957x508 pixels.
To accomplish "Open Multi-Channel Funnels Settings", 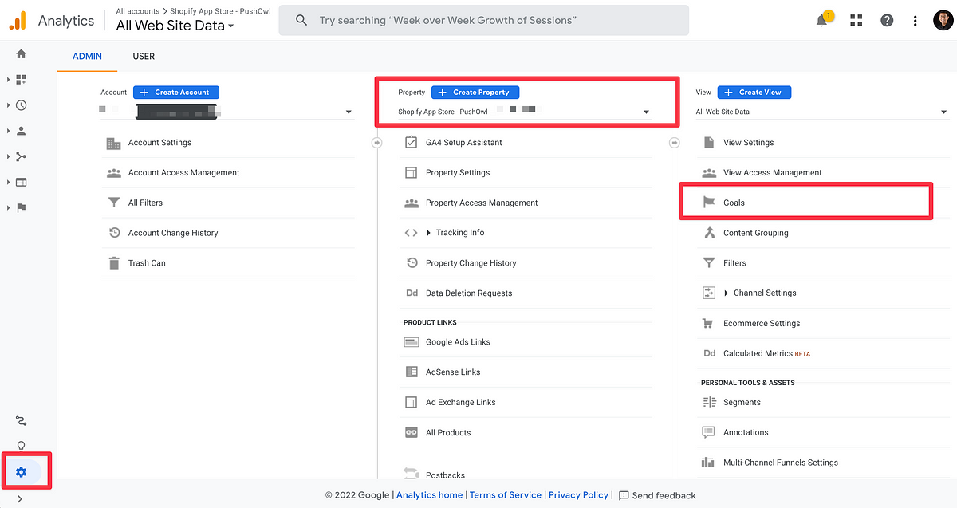I will [780, 463].
